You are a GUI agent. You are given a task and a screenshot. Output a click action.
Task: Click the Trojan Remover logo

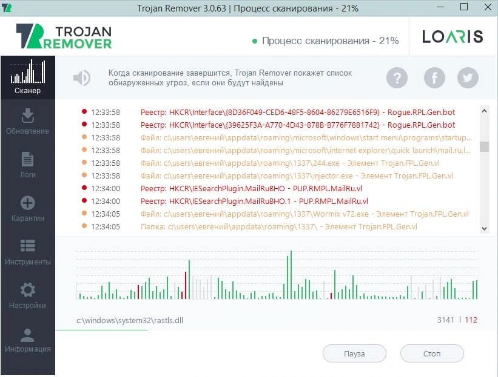[x=64, y=36]
